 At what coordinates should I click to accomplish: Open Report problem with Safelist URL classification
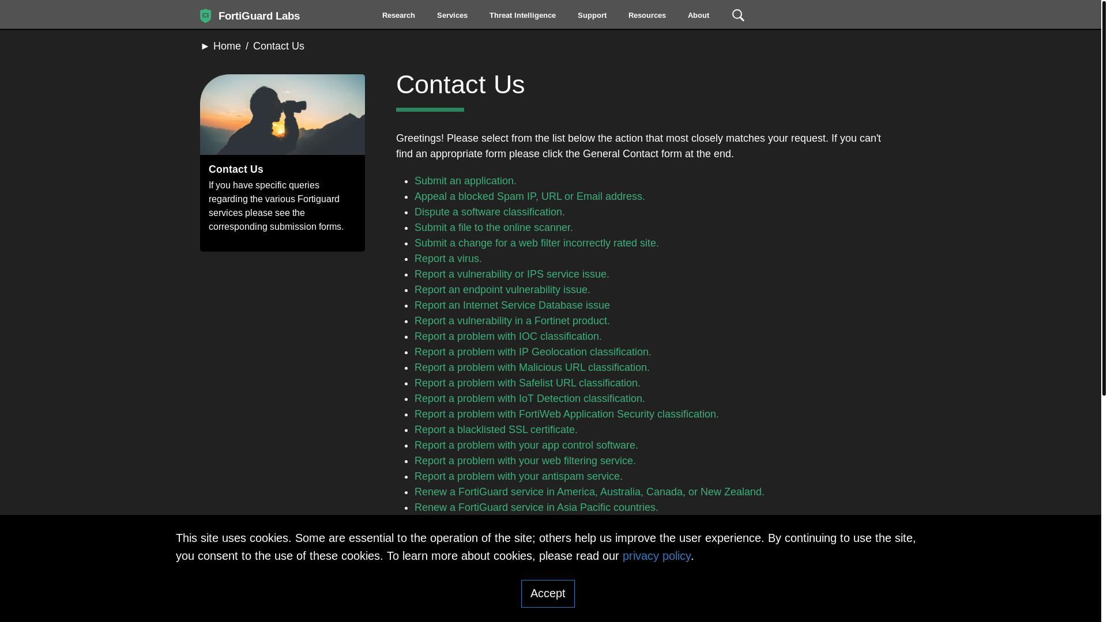tap(527, 383)
